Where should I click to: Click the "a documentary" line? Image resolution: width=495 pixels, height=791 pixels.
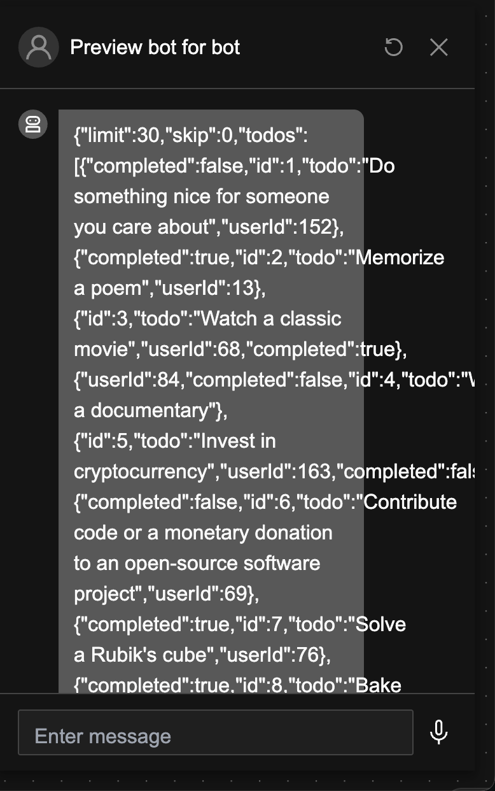click(150, 410)
